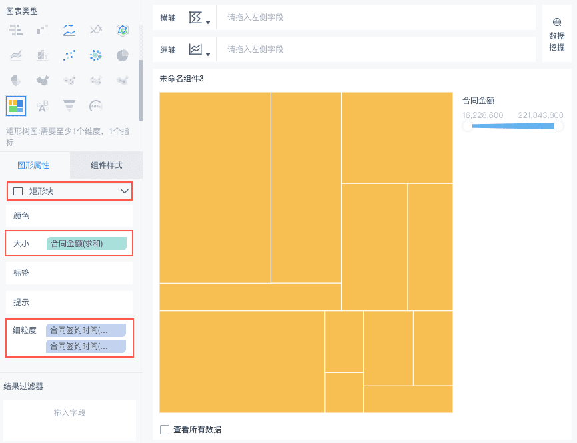Click the right handle of 合同金额 slider
The width and height of the screenshot is (577, 443).
pos(558,126)
